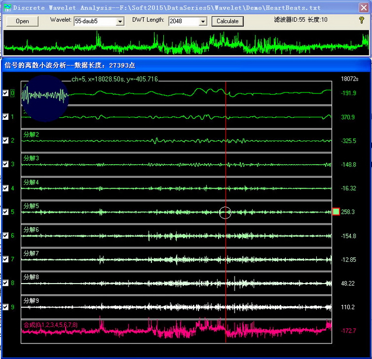This screenshot has height=359, width=372.
Task: Click the circular magnified waveform preview
Action: (47, 98)
